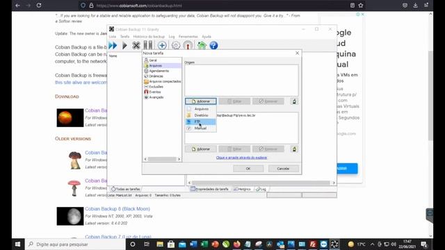This screenshot has height=250, width=445.
Task: Click the round red info icon in toolbar
Action: 188,45
